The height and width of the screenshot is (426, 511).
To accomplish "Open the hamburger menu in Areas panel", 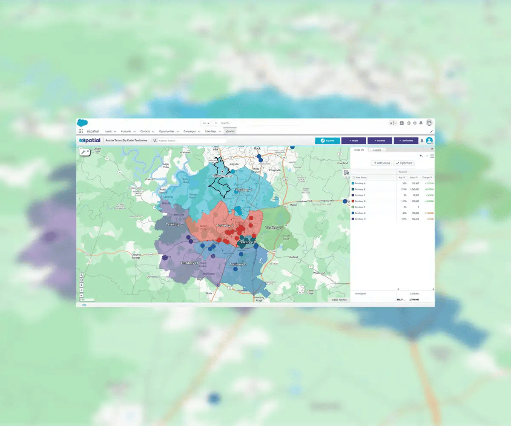I will (432, 156).
